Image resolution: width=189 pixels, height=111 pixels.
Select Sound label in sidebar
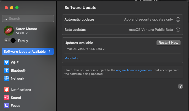[16, 98]
